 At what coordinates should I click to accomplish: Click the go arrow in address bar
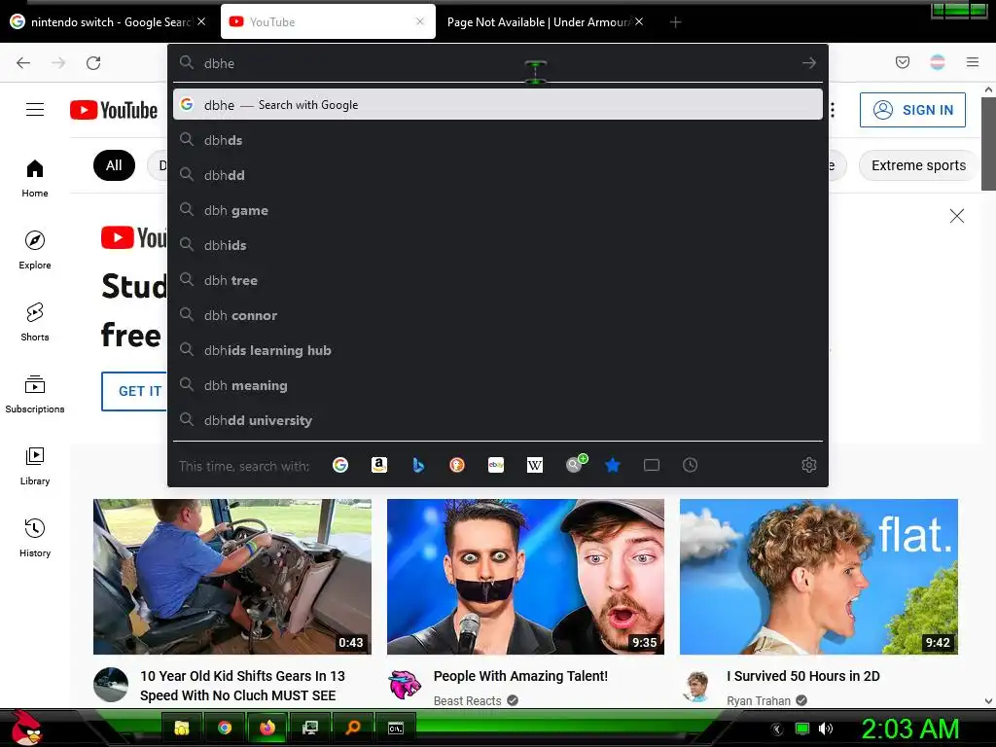pyautogui.click(x=808, y=63)
